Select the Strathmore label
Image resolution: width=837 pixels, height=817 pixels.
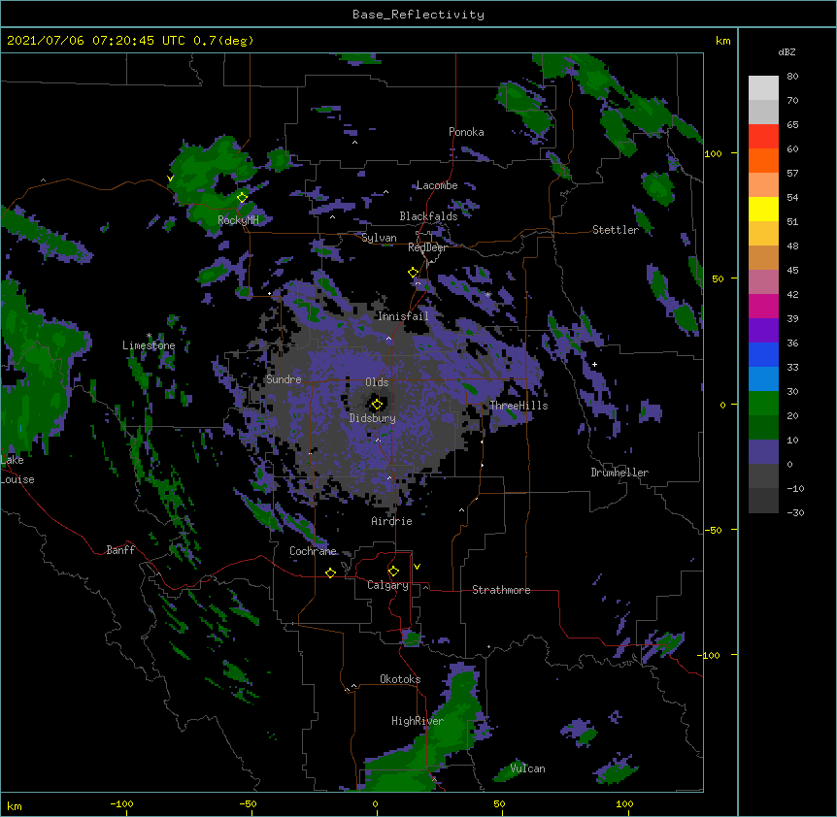coord(501,590)
